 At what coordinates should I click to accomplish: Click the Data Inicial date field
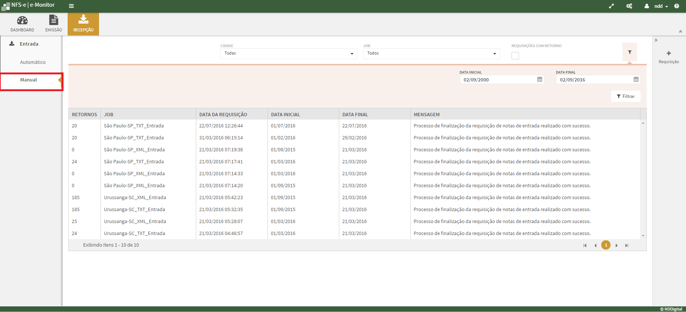[x=497, y=80]
